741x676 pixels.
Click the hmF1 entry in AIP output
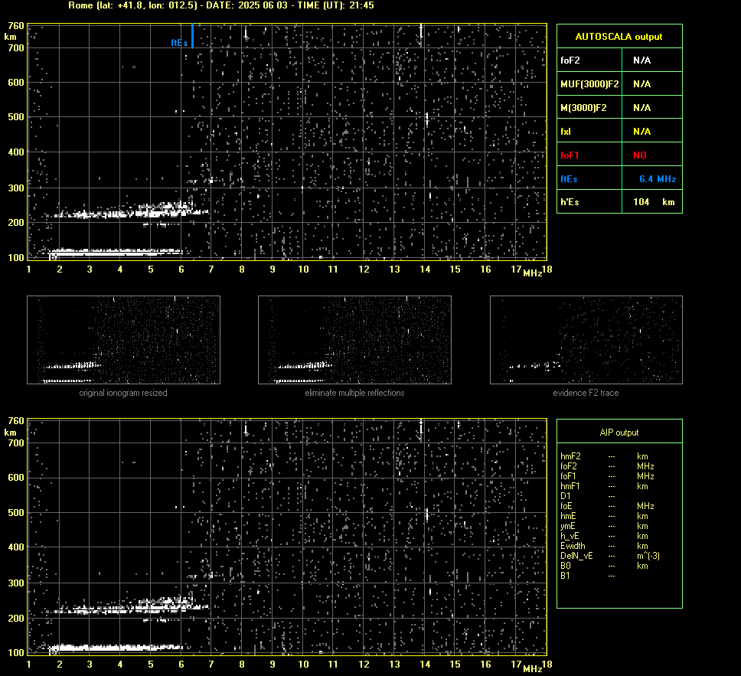(604, 486)
